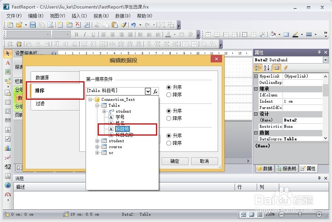Open the font color swatch dropdown
This screenshot has height=222, width=332.
174,34
